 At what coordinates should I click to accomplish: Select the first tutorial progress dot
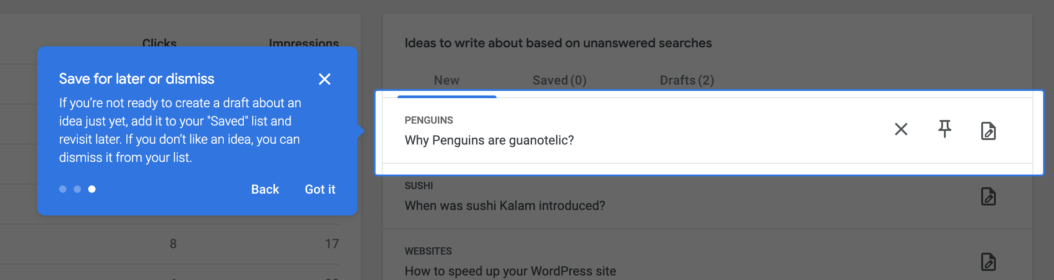[x=63, y=189]
